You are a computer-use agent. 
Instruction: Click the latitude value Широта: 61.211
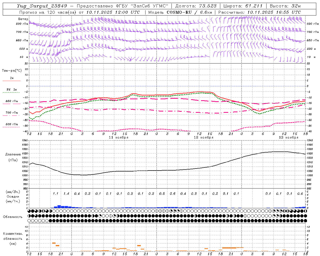(243, 6)
